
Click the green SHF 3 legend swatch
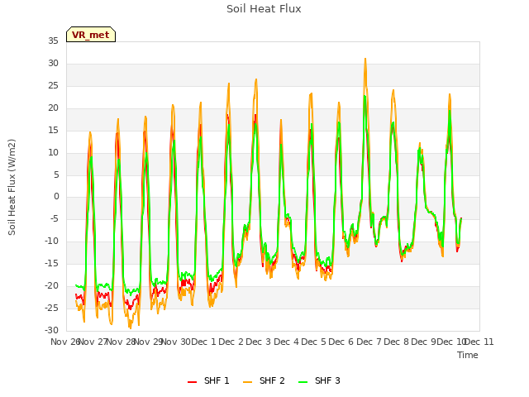tap(303, 382)
